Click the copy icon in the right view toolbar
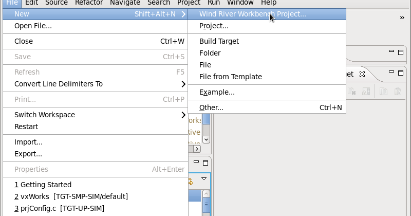411x216 pixels. (x=383, y=91)
